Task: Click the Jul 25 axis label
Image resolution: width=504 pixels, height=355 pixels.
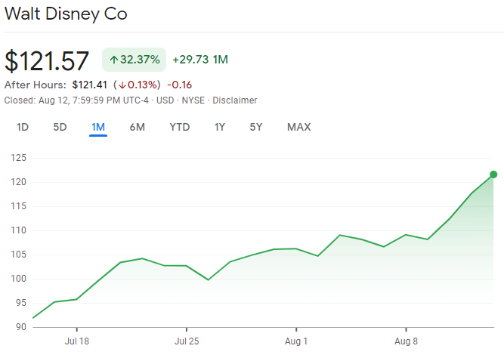Action: pyautogui.click(x=187, y=341)
